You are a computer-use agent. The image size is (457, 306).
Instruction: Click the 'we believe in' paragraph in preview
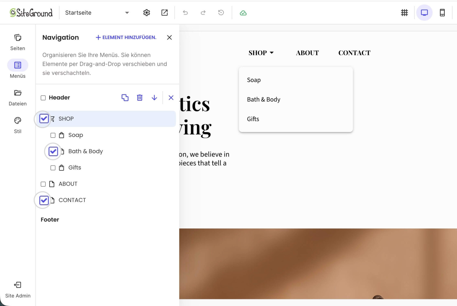(x=205, y=158)
